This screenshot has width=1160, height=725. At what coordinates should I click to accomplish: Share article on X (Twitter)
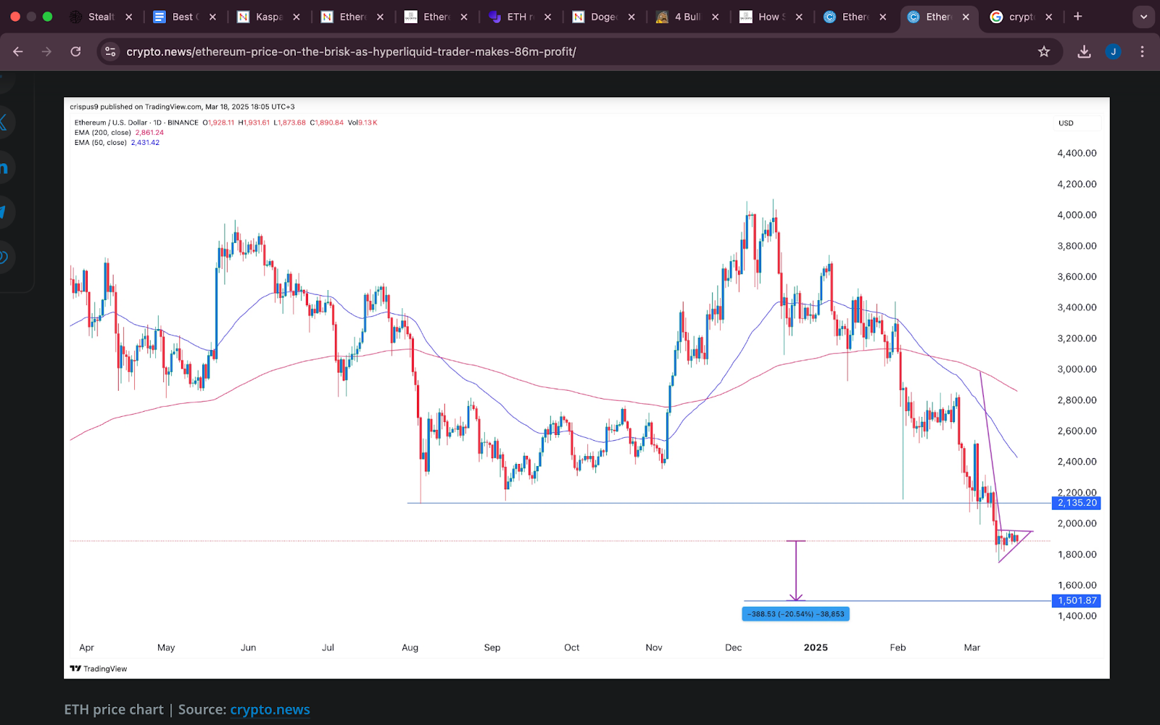coord(4,122)
